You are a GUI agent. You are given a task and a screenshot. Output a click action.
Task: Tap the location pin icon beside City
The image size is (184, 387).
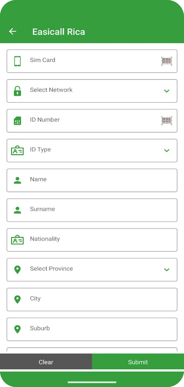pos(18,299)
